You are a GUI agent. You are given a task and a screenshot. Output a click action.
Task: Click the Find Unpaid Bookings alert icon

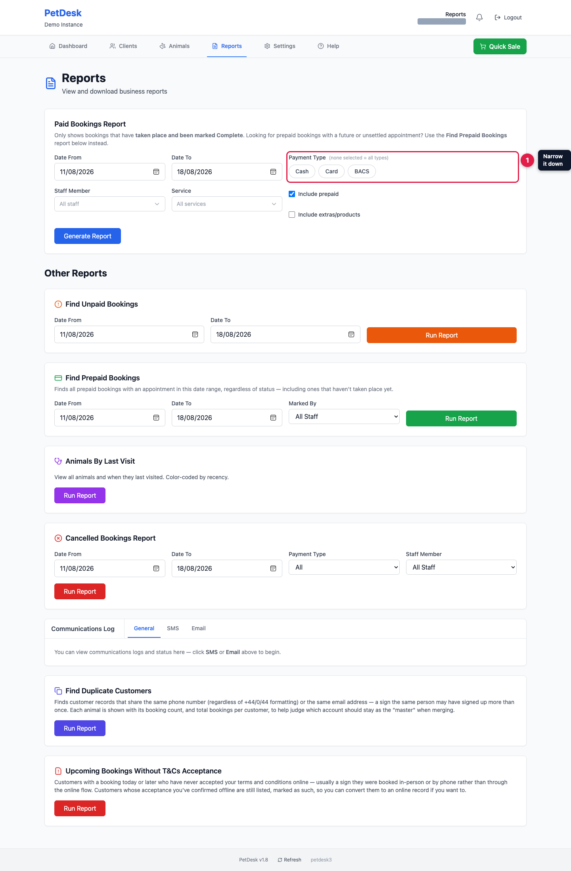click(x=58, y=304)
